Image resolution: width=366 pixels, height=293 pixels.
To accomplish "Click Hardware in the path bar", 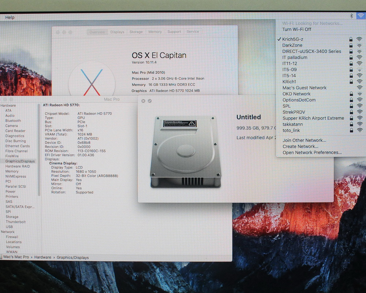I will (x=43, y=257).
